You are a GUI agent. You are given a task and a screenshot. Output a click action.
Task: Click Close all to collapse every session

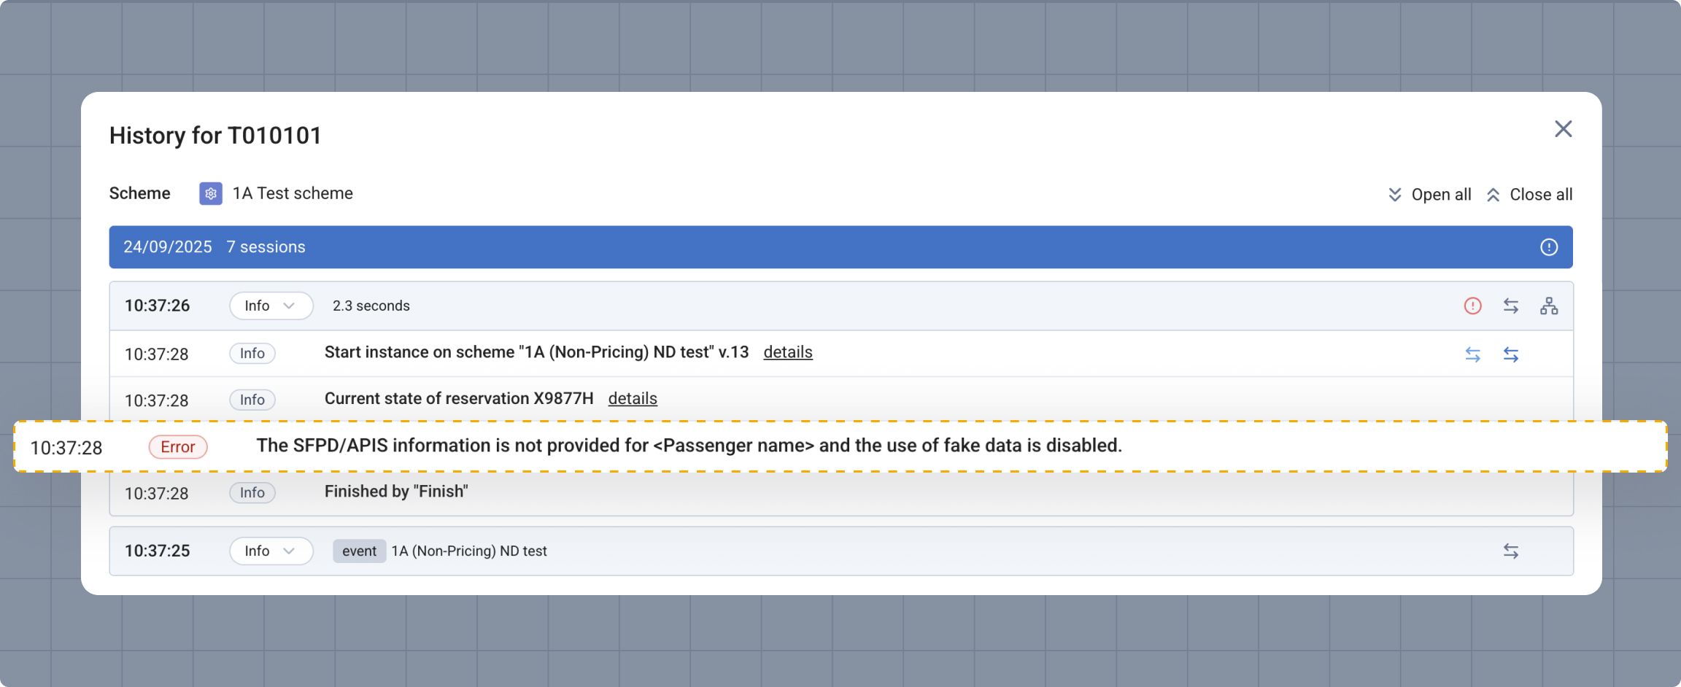[x=1542, y=195]
